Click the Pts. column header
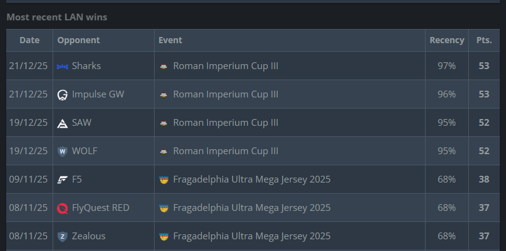The height and width of the screenshot is (251, 506). pos(484,40)
